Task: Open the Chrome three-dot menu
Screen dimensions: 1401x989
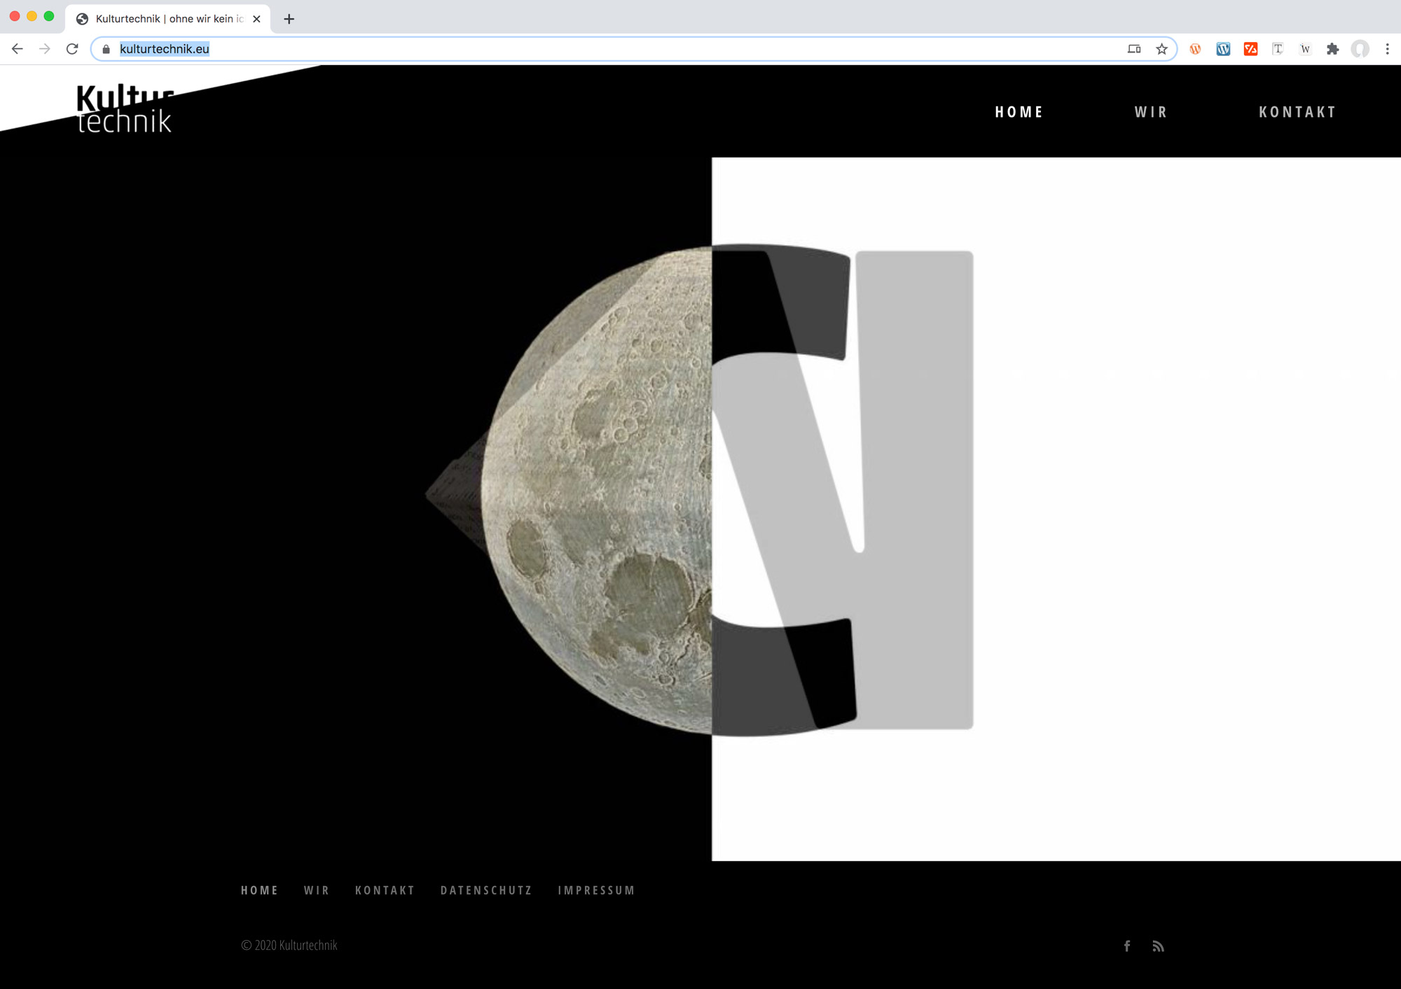Action: (x=1387, y=49)
